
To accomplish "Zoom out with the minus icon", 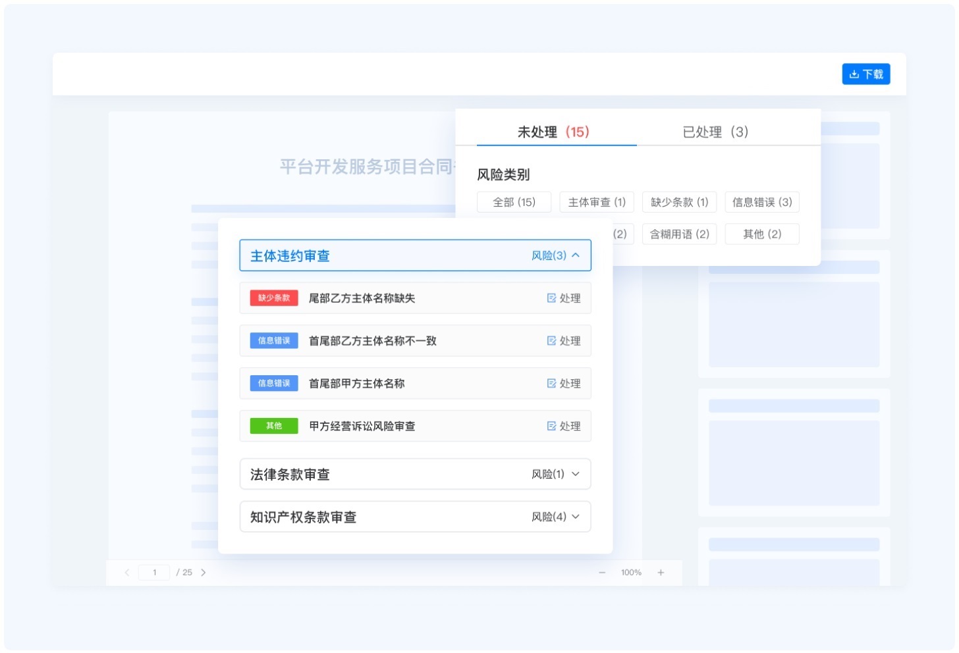I will pos(602,573).
